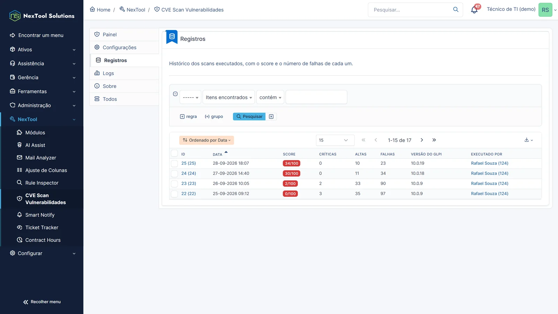Click the NexTool Solutions logo
Screen dimensions: 558x314
pos(42,16)
